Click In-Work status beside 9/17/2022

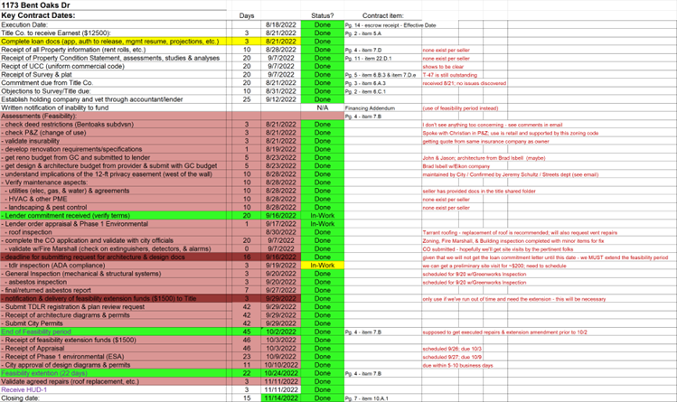pos(323,224)
